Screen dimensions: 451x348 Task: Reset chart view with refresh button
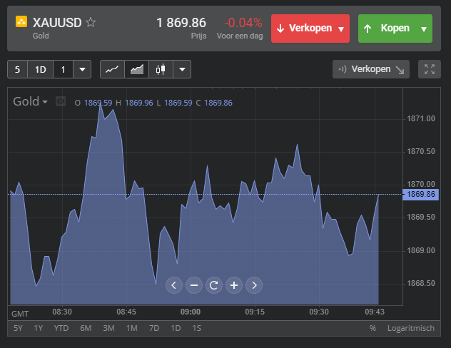coord(214,285)
